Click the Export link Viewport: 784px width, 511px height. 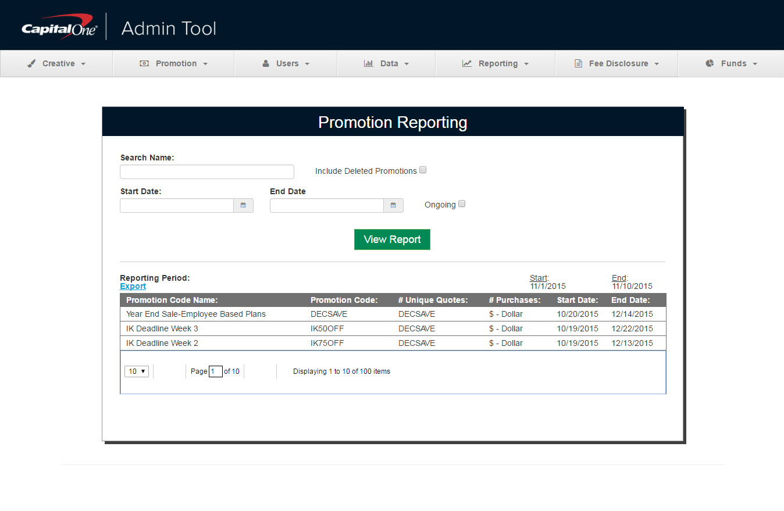(x=133, y=286)
